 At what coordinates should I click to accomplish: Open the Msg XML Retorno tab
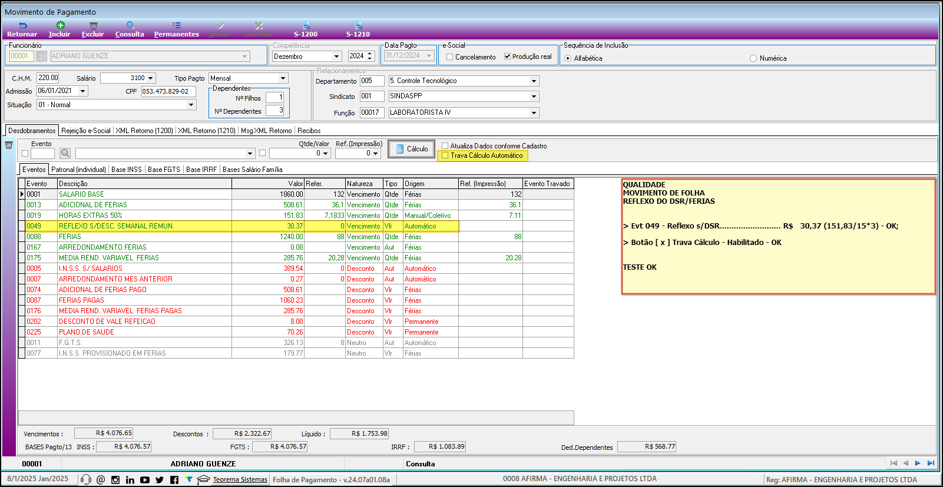(266, 131)
